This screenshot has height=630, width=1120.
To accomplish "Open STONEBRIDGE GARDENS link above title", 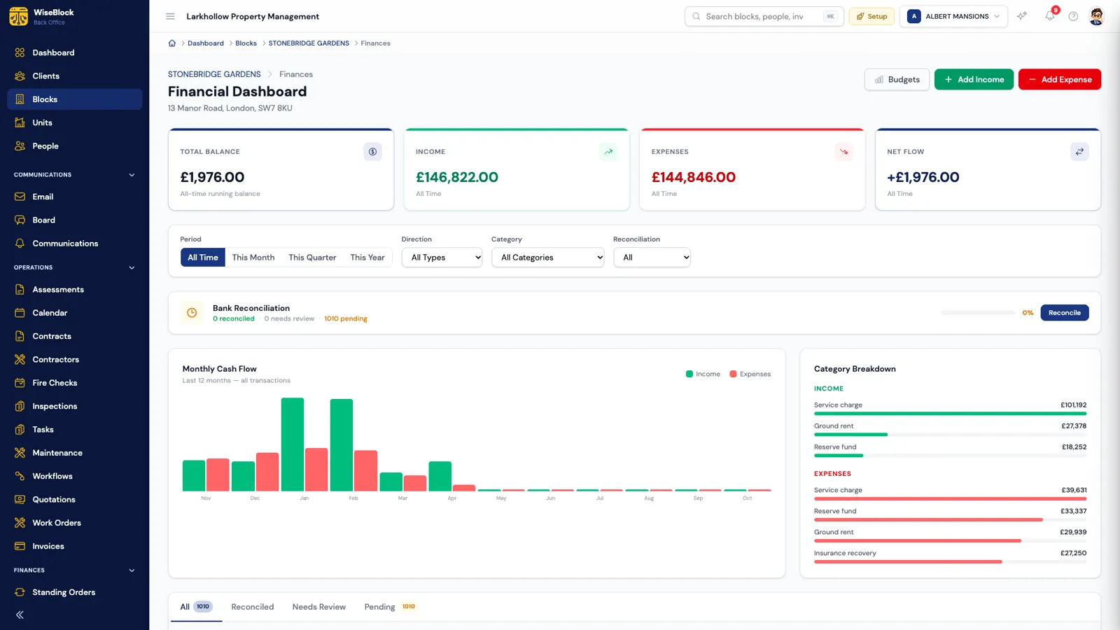I will 214,74.
